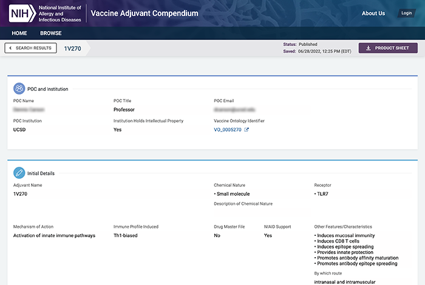Click the Other Features/Characteristics label

(x=343, y=227)
